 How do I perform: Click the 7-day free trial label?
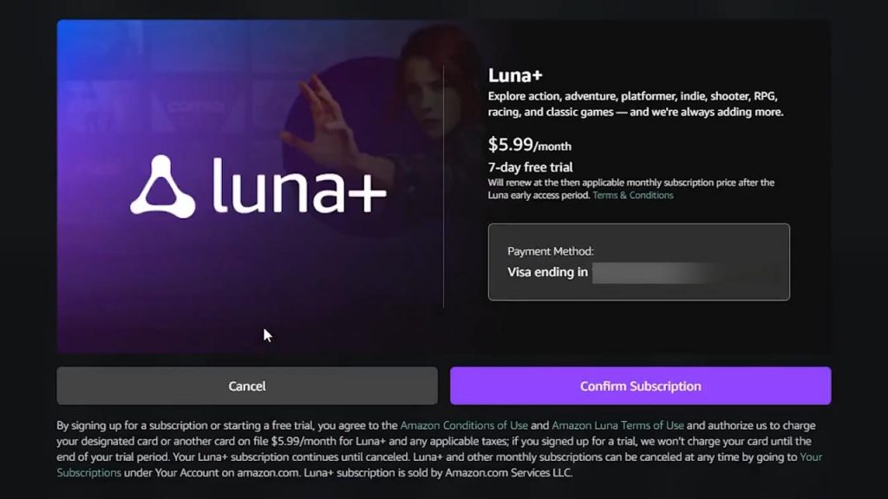(x=530, y=167)
